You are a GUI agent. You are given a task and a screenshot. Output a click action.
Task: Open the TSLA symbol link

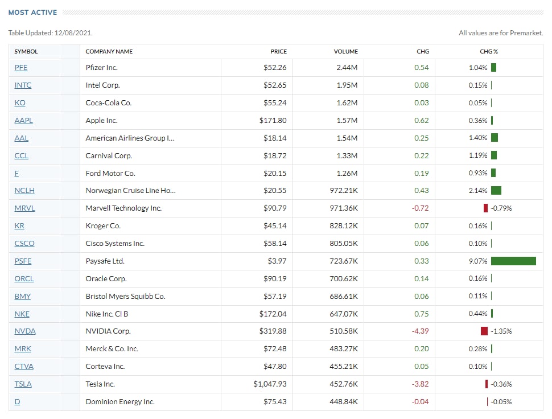click(23, 384)
